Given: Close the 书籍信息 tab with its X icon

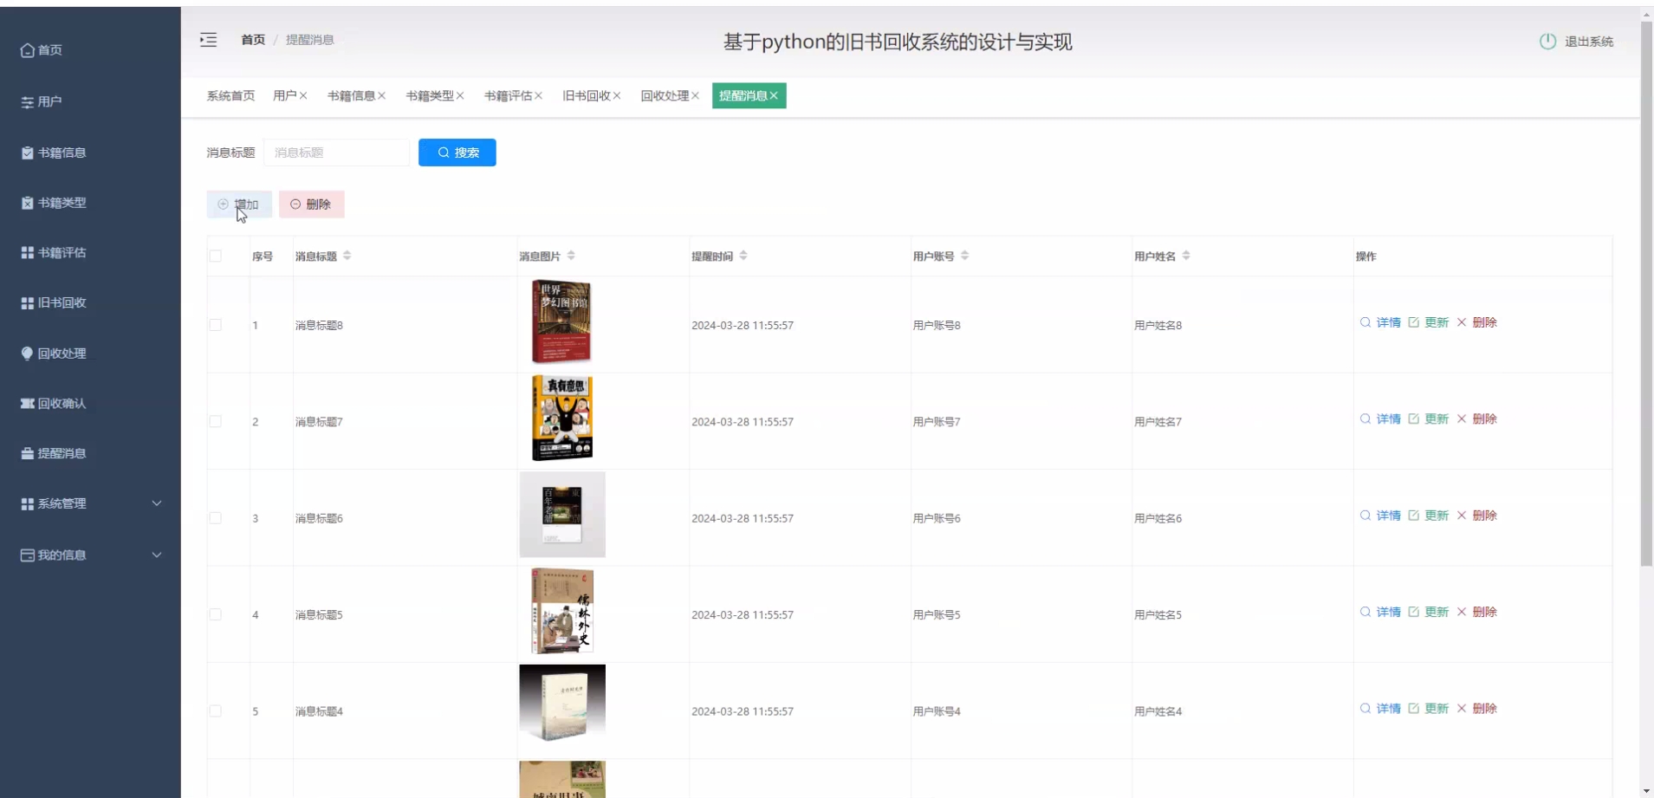Looking at the screenshot, I should 382,96.
